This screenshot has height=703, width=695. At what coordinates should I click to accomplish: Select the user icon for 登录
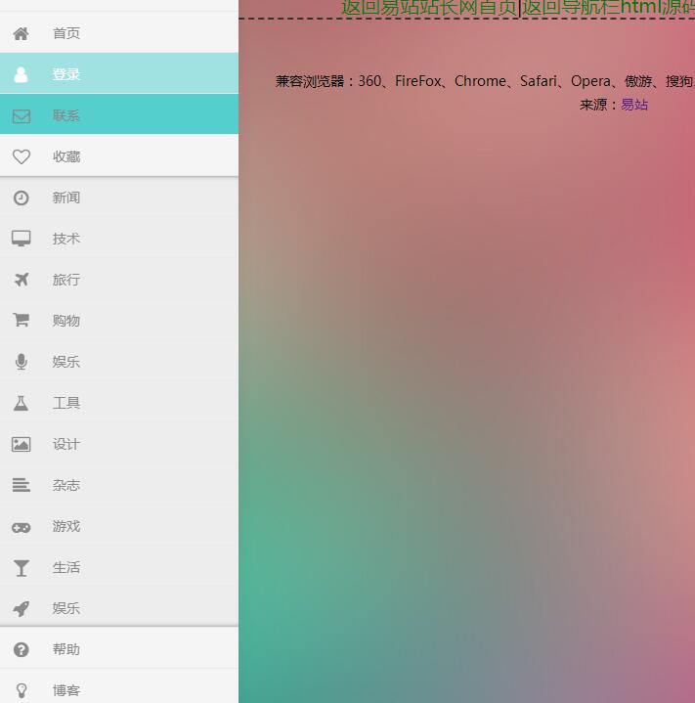click(22, 74)
